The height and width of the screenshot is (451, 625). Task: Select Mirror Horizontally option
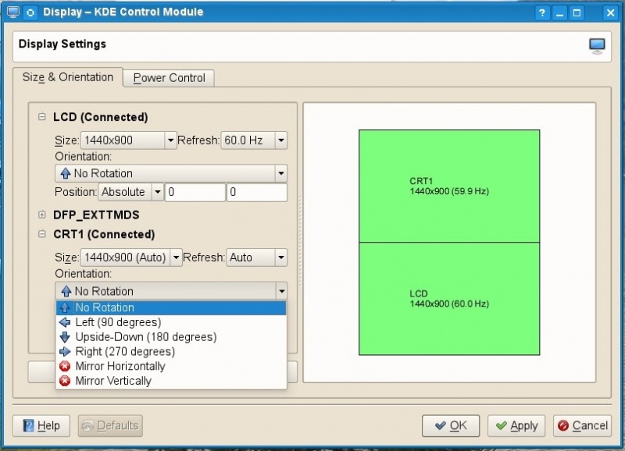click(x=120, y=366)
